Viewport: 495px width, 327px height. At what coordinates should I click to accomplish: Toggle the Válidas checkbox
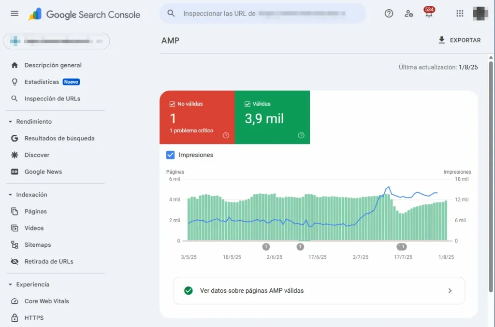tap(247, 104)
